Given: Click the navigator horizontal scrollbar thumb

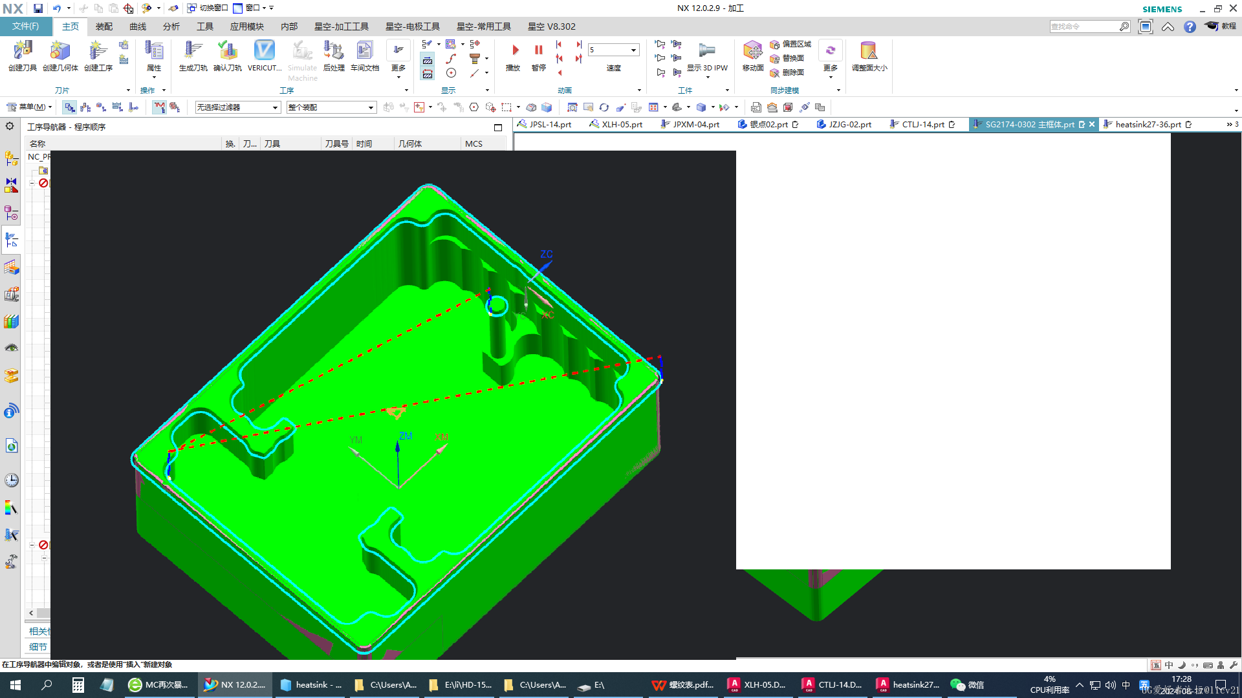Looking at the screenshot, I should point(43,613).
